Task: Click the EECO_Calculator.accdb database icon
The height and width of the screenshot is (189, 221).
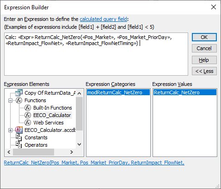Action: pyautogui.click(x=19, y=130)
